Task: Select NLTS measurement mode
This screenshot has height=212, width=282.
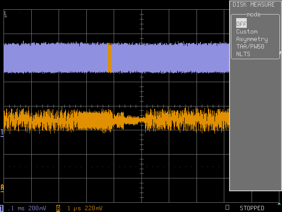Action: [x=243, y=54]
